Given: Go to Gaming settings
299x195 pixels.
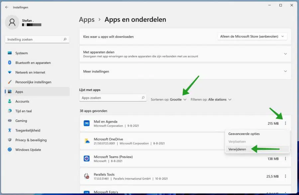Looking at the screenshot, I should tap(37, 121).
